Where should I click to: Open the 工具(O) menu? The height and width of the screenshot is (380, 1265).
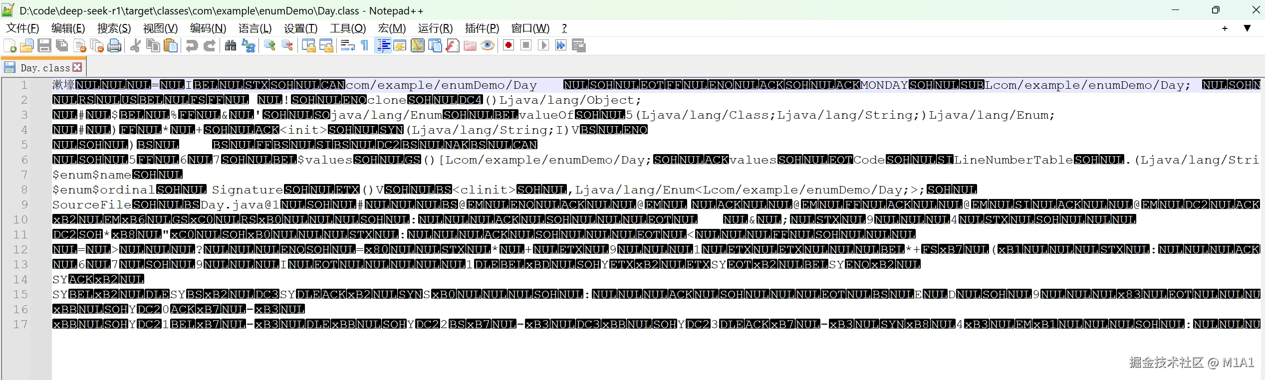[348, 28]
